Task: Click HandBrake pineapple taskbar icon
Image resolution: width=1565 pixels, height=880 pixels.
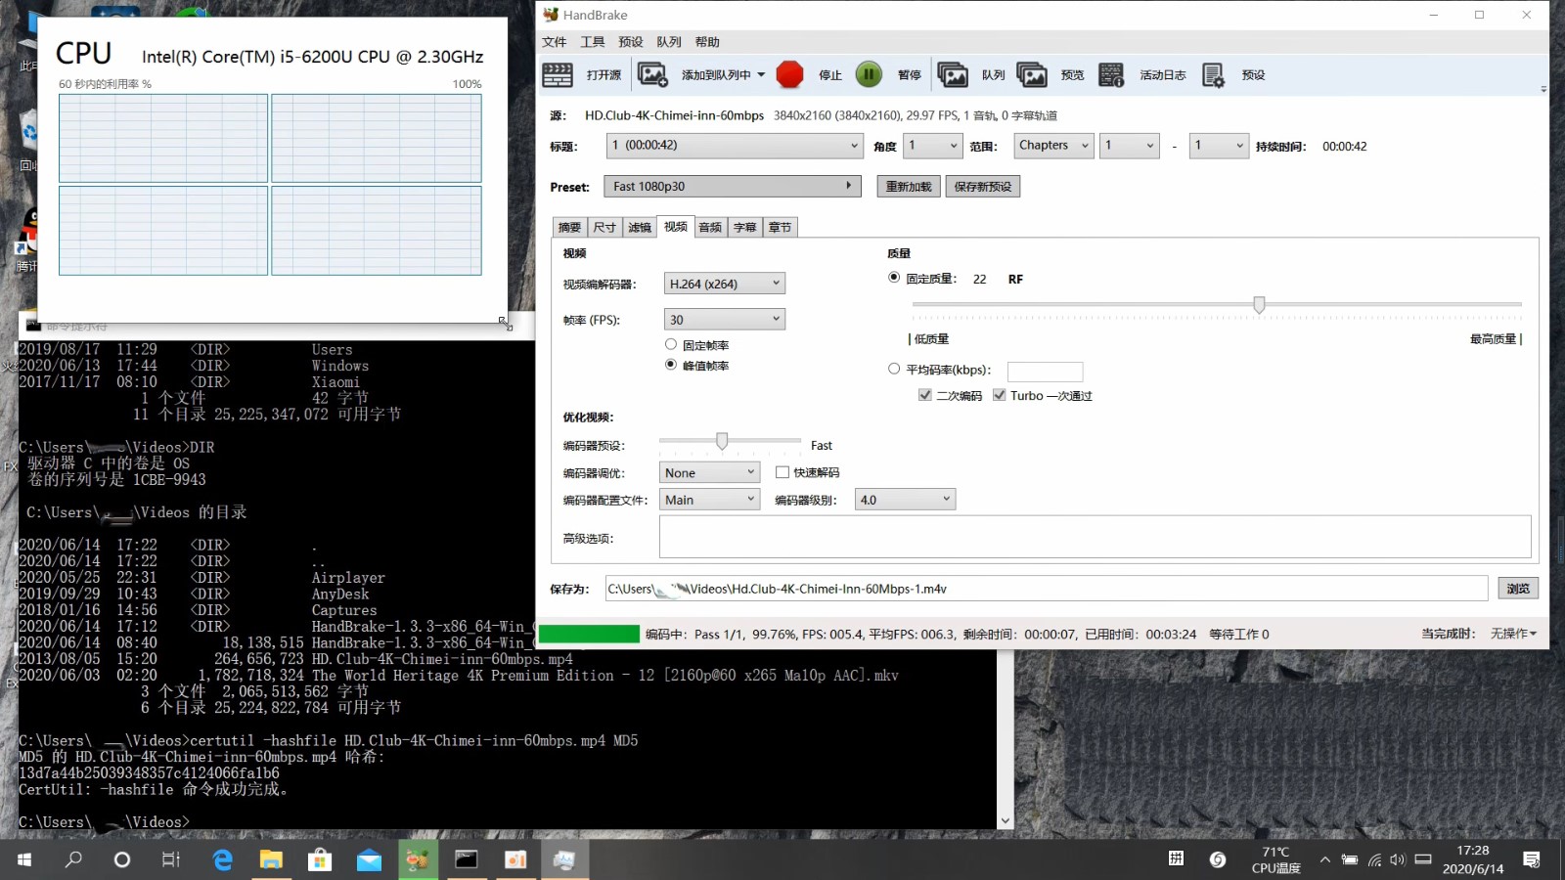Action: [418, 859]
